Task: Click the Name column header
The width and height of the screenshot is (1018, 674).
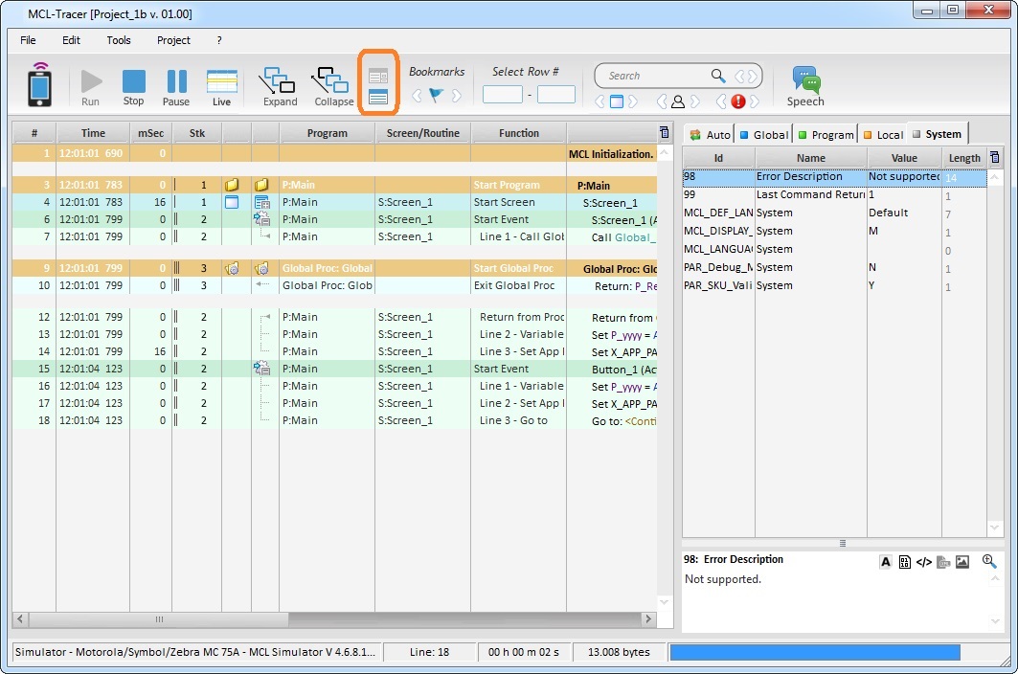Action: (x=811, y=158)
